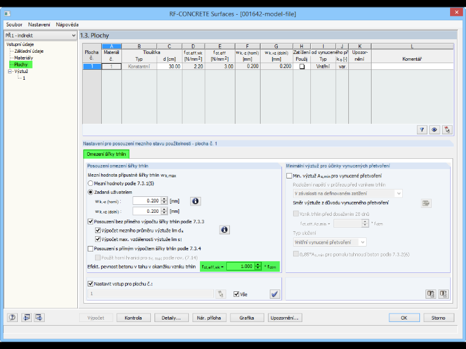Open info for wk,-z (horní) crack width
The height and width of the screenshot is (349, 466).
[195, 201]
